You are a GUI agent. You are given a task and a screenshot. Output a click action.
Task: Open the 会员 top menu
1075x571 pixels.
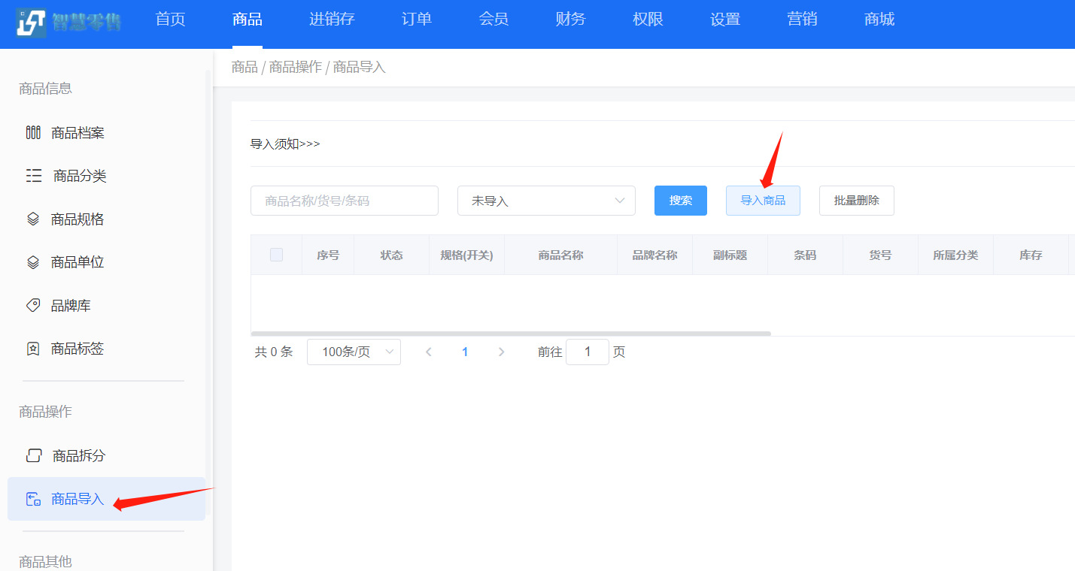tap(493, 20)
